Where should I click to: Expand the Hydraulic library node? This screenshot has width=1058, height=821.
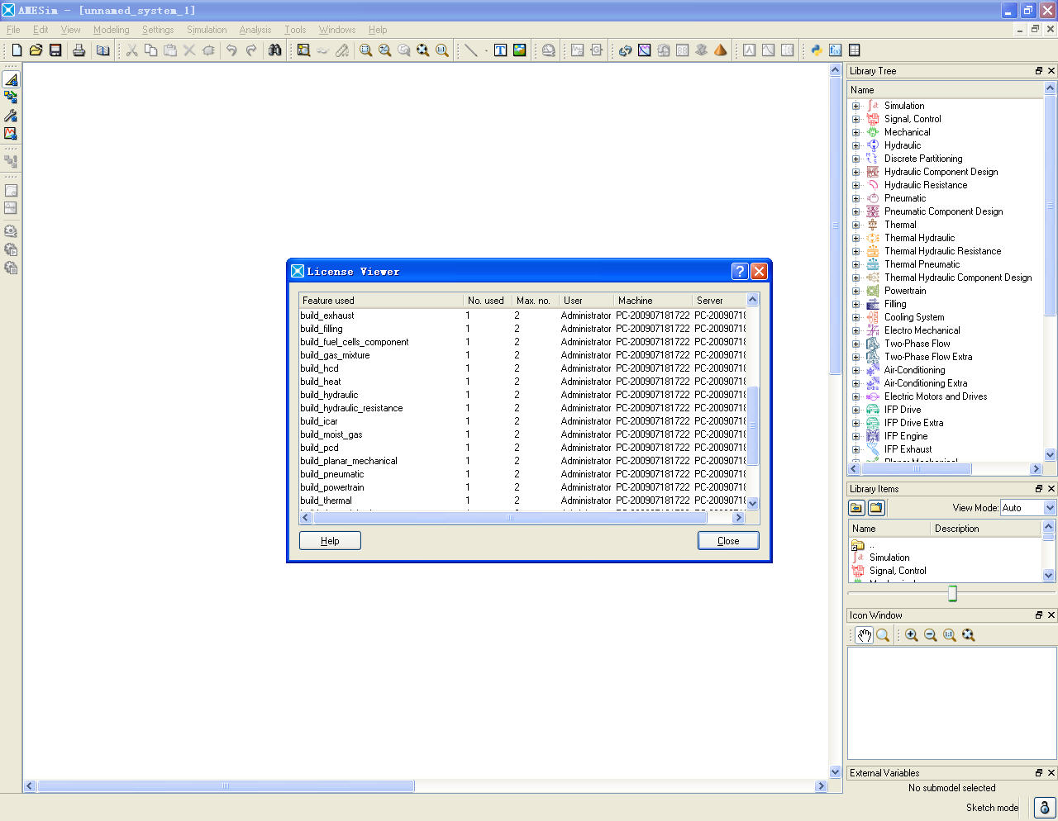click(x=856, y=145)
